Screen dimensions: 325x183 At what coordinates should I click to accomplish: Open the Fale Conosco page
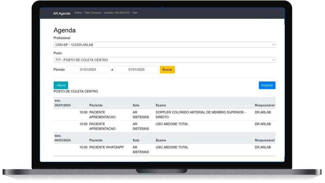coord(93,13)
